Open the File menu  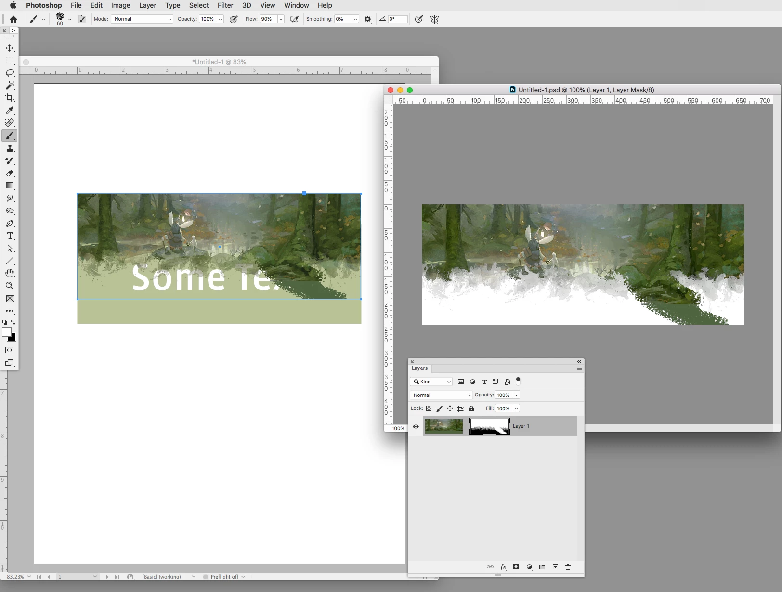[x=76, y=5]
